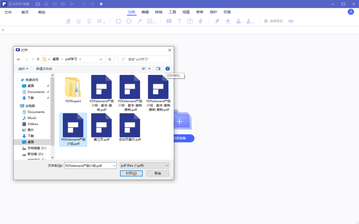
Task: Toggle the 连续添加 checkbox
Action: tap(266, 21)
